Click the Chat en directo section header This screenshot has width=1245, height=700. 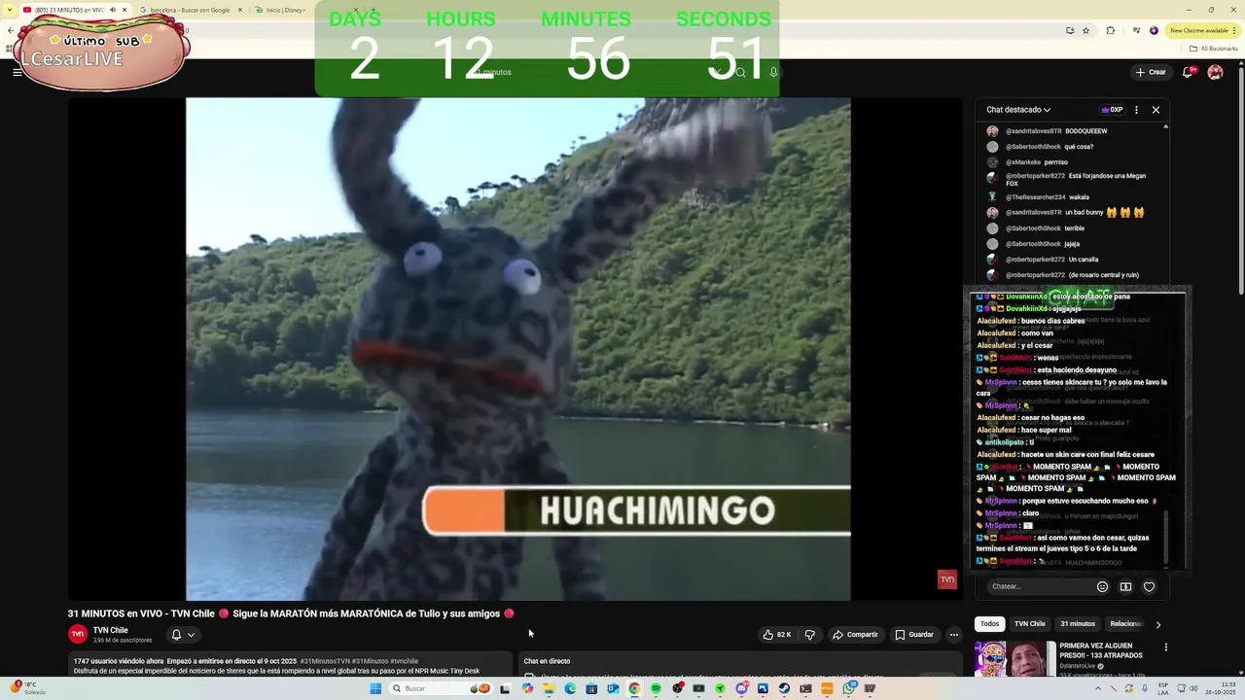pyautogui.click(x=547, y=661)
